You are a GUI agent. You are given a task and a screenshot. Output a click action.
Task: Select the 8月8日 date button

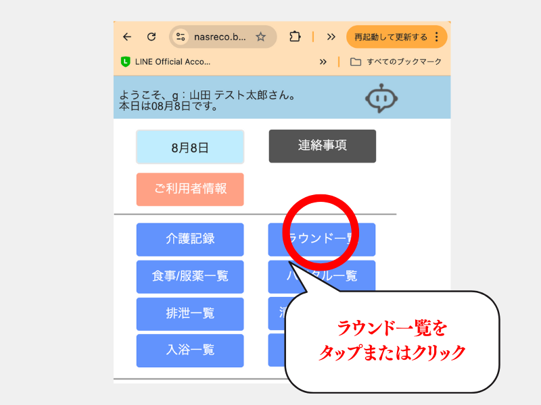pyautogui.click(x=190, y=147)
